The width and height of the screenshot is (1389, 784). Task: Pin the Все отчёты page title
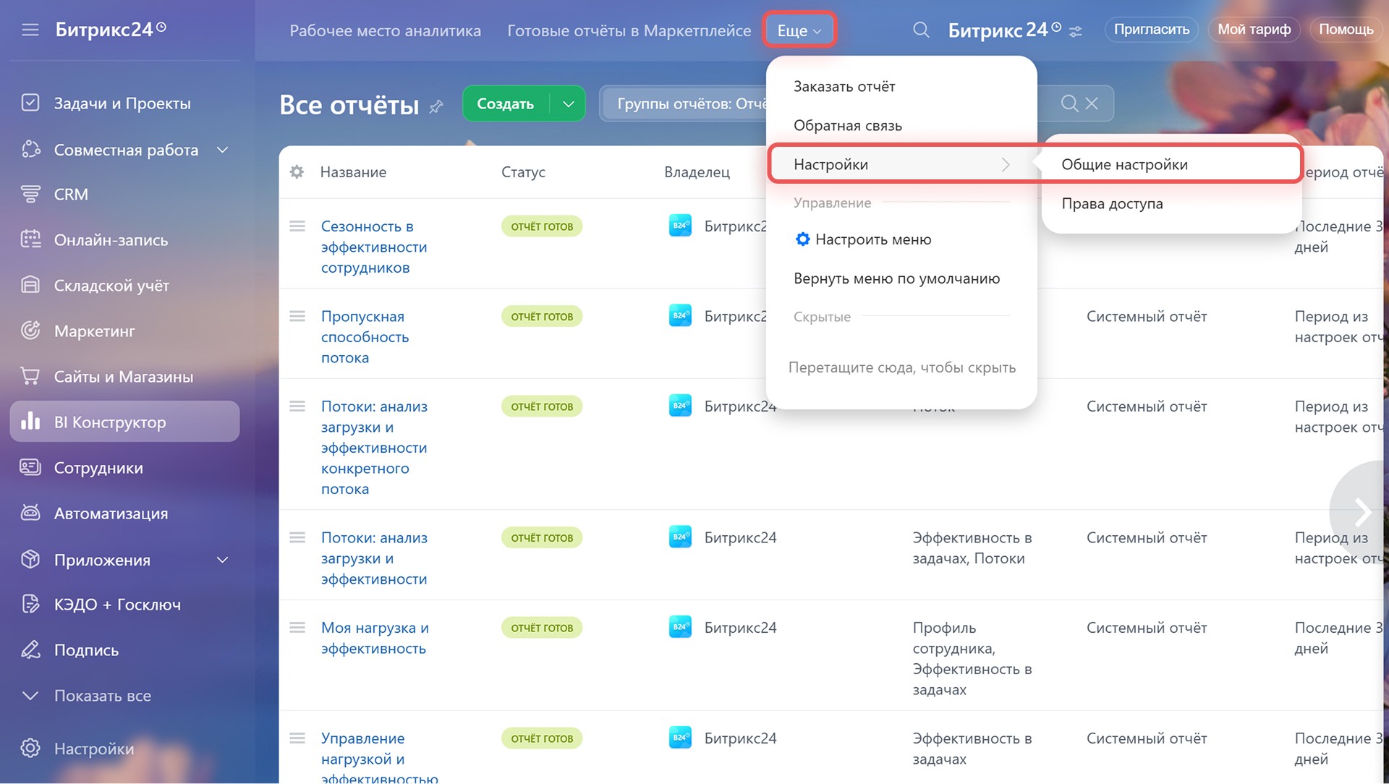[x=436, y=106]
